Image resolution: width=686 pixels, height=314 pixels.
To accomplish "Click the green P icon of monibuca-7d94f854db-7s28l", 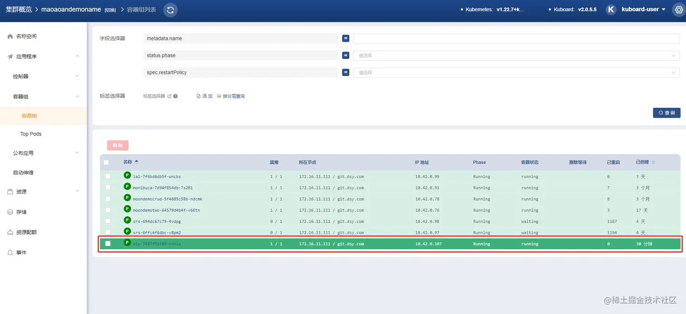I will (x=127, y=186).
